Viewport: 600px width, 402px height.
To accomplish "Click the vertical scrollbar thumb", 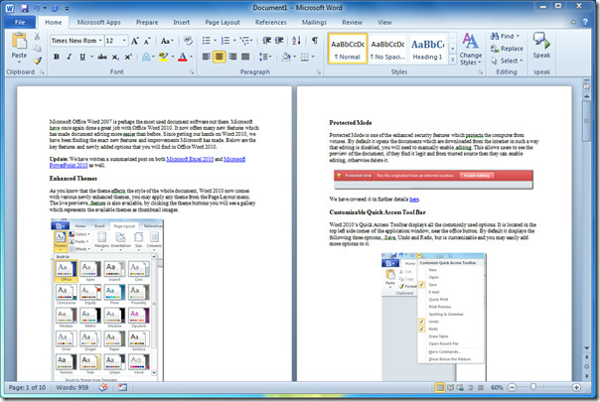I will [586, 121].
